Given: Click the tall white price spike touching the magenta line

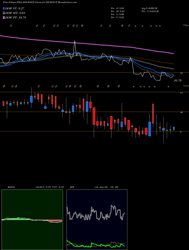Looking at the screenshot, I should point(75,48).
